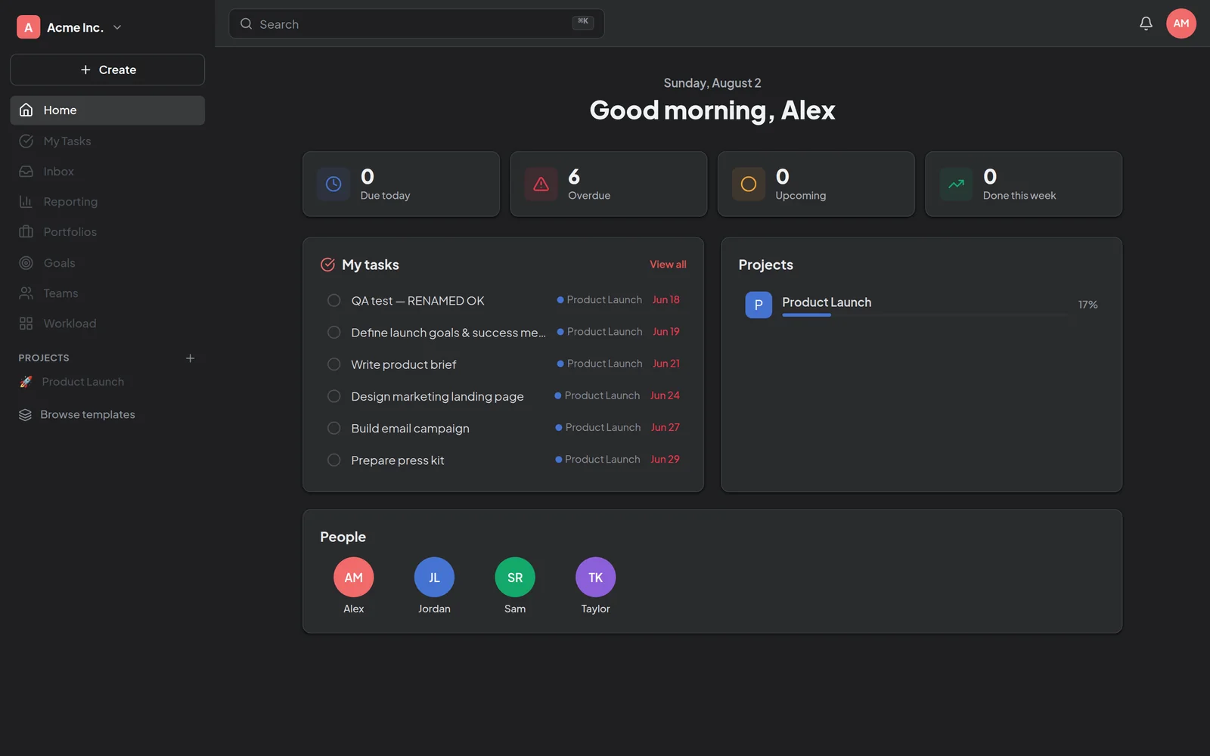Click the Product Launch progress bar

[x=925, y=314]
